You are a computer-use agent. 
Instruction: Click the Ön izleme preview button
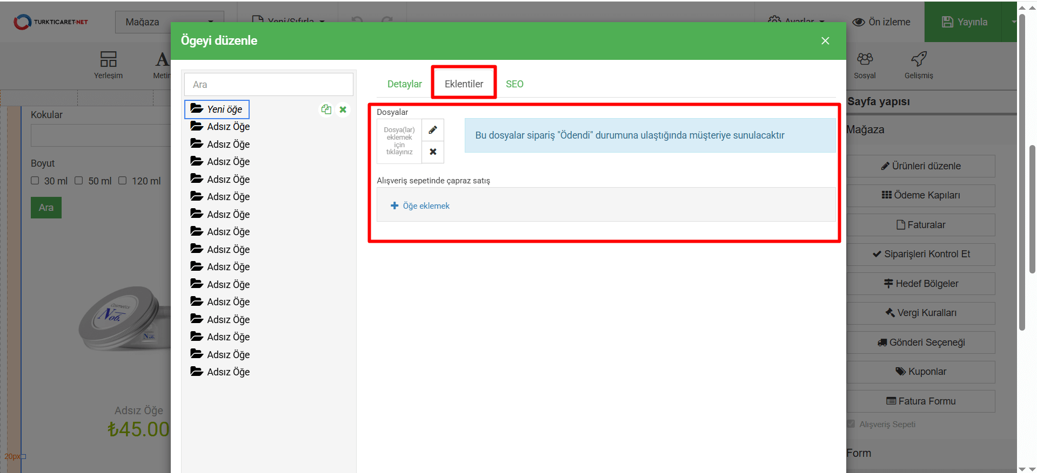[x=881, y=22]
